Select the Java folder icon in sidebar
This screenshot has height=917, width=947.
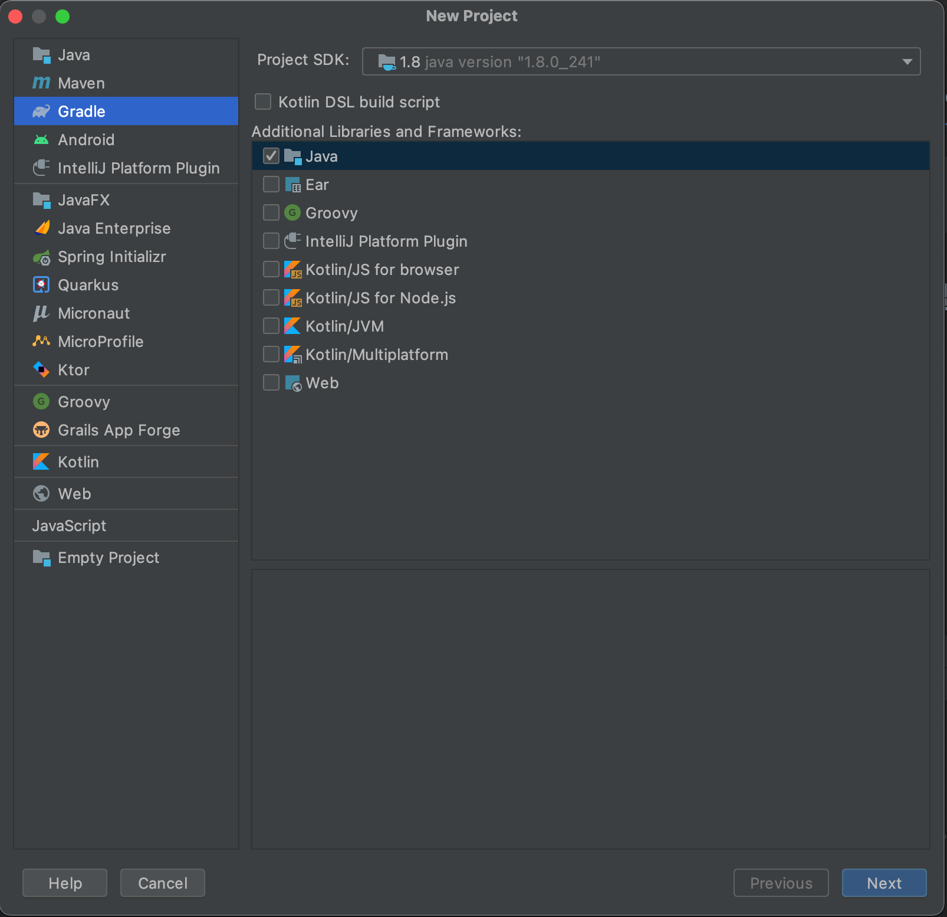[41, 55]
